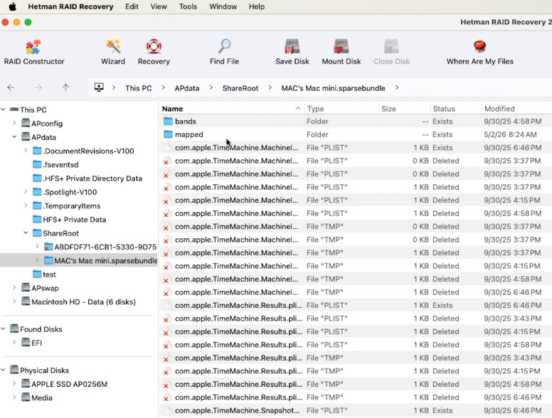Screen dimensions: 552x418
Task: Open Find File search
Action: point(224,52)
